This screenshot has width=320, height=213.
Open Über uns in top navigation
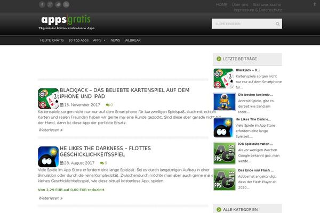pos(240,4)
